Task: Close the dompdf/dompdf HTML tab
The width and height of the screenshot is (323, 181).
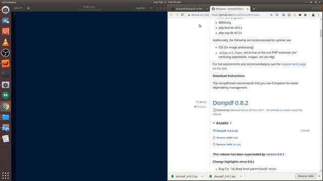Action: [207, 9]
